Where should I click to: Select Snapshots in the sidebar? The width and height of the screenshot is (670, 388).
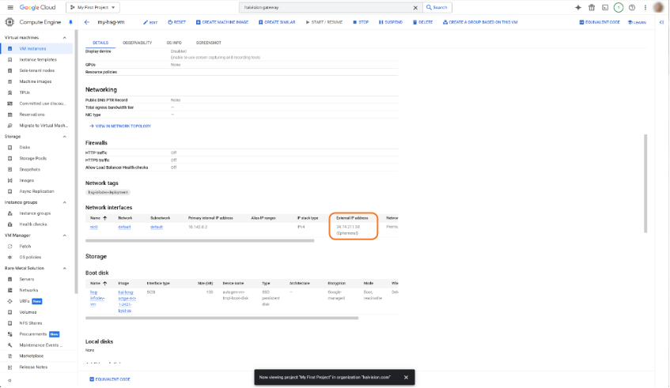click(x=30, y=169)
